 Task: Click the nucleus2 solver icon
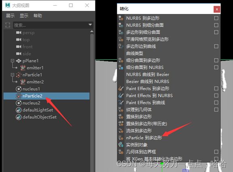tap(19, 103)
